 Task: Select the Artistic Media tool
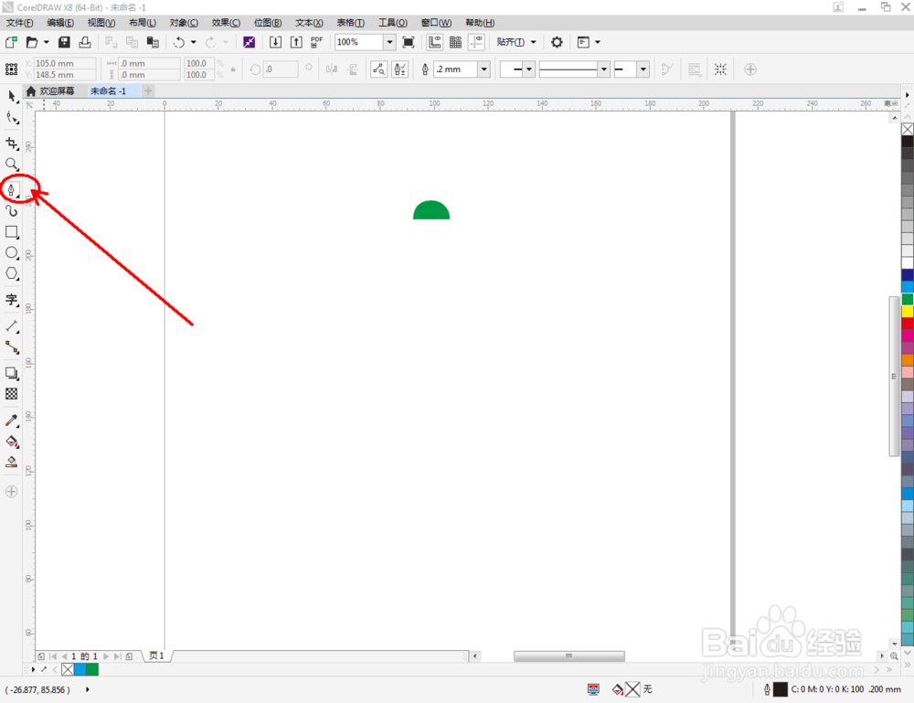[x=12, y=210]
